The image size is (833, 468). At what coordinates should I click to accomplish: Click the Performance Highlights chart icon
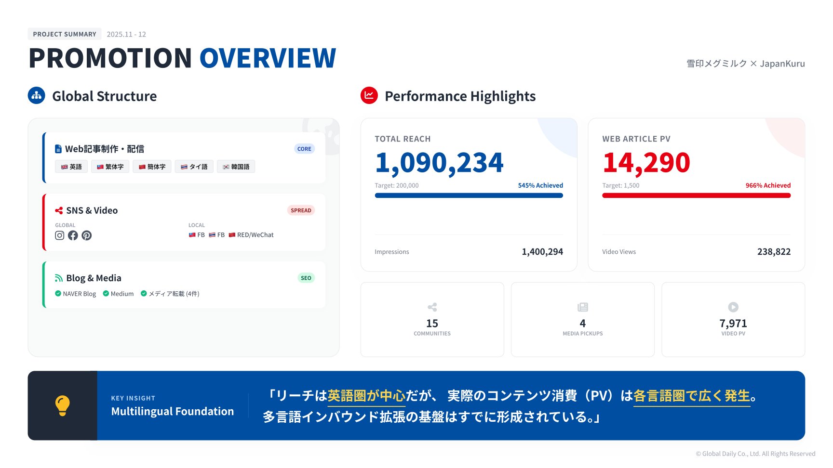(369, 95)
